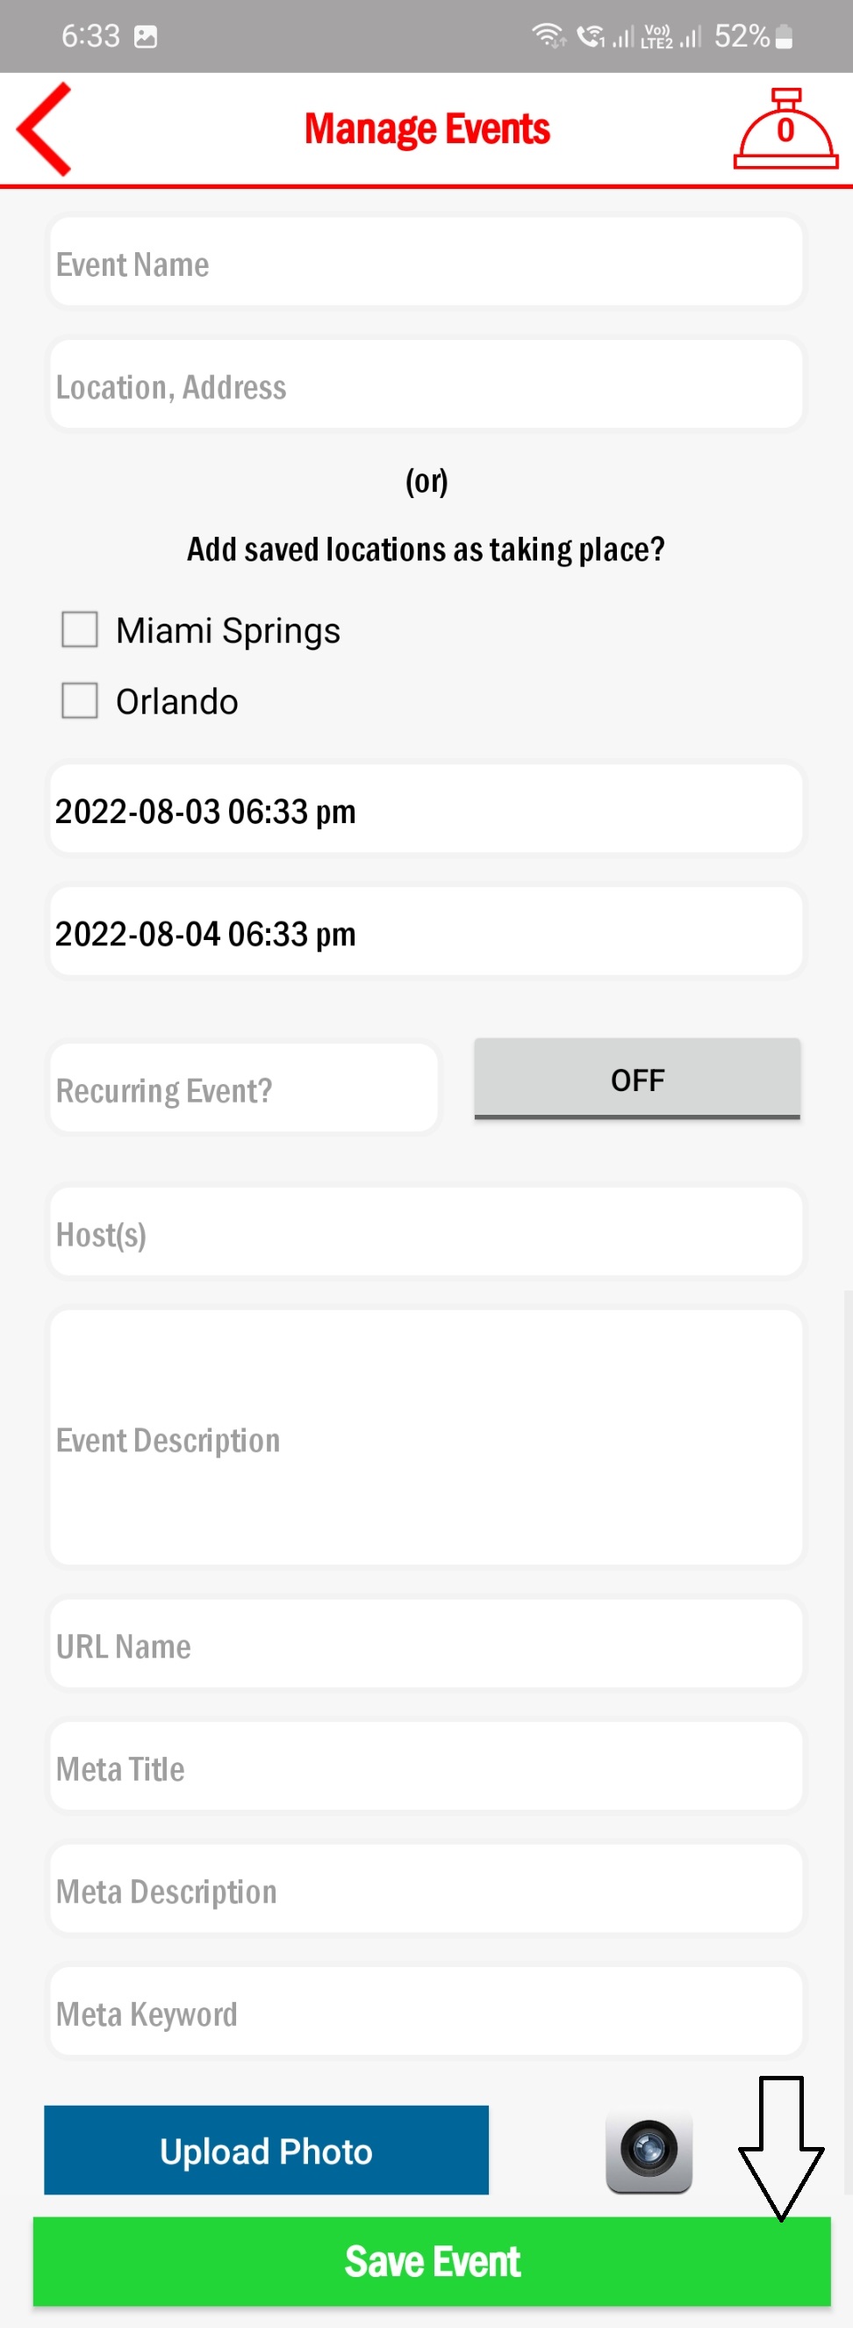The image size is (853, 2328).
Task: Tap the Location, Address input field
Action: [425, 386]
